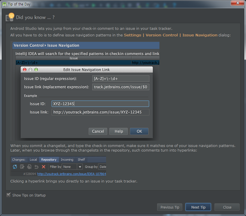Open the Group by Date dropdown

[102, 167]
